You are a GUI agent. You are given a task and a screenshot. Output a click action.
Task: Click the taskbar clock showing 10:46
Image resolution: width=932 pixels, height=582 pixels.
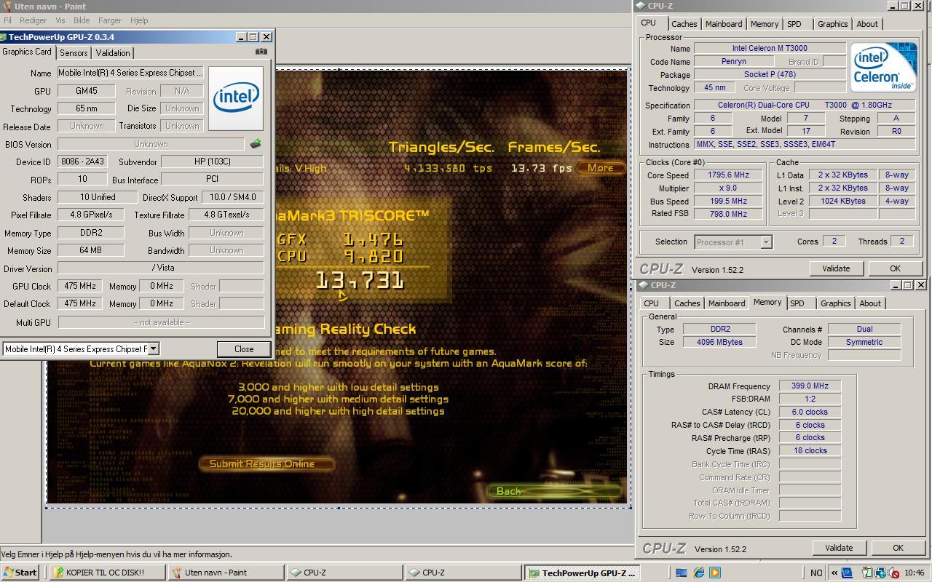coord(915,573)
